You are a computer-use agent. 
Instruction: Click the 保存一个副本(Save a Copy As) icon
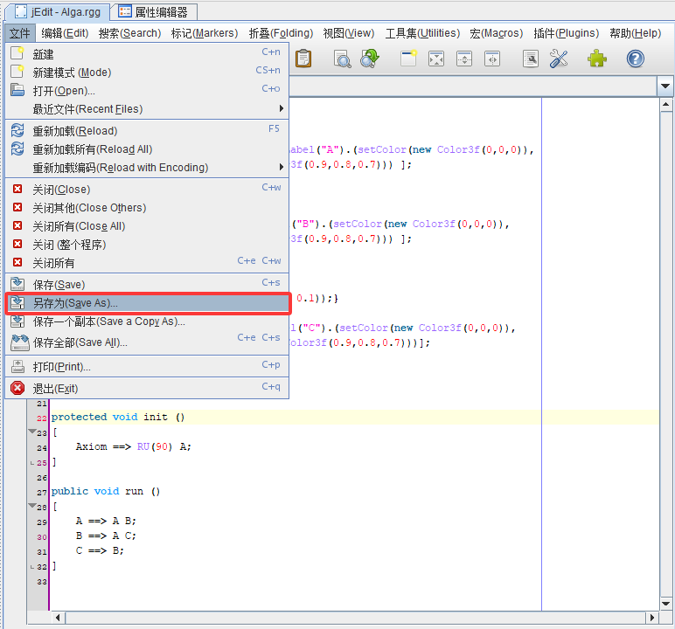(17, 321)
